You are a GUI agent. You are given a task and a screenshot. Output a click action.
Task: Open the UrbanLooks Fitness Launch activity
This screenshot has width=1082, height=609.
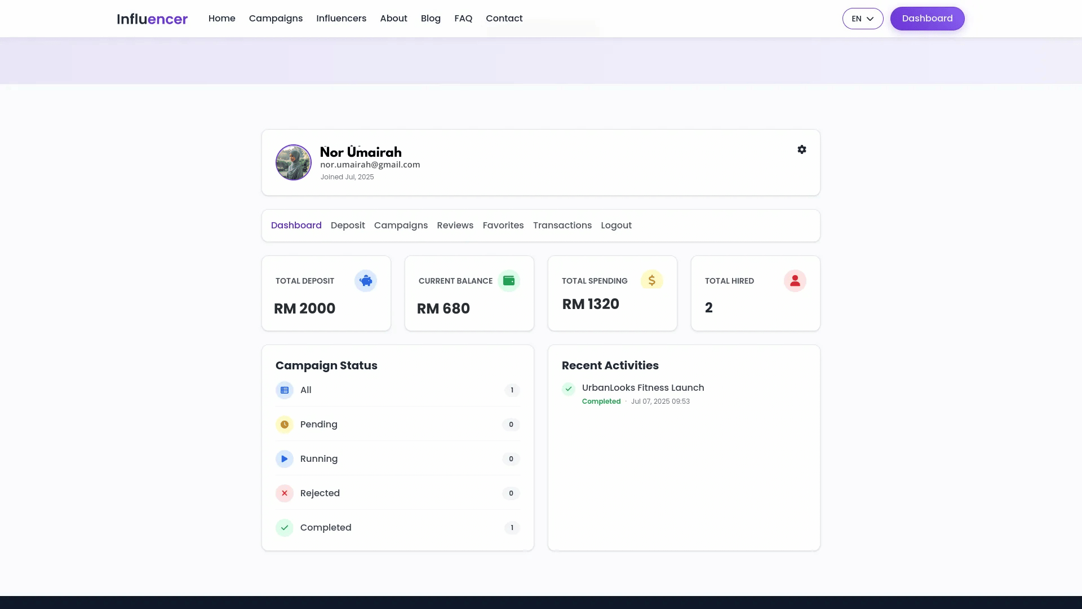(642, 388)
